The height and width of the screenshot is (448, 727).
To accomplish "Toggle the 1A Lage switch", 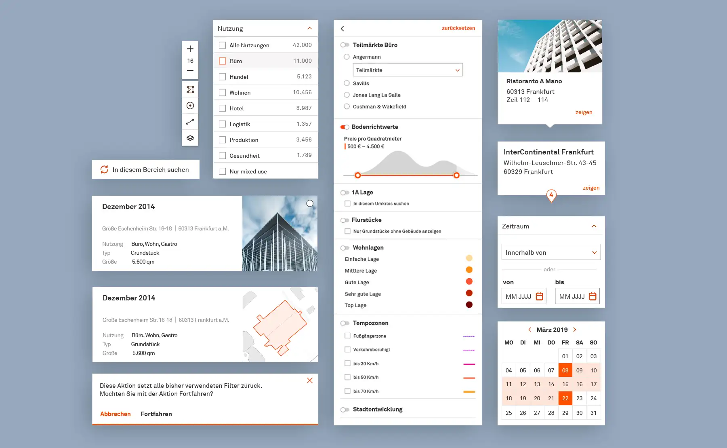I will (345, 192).
